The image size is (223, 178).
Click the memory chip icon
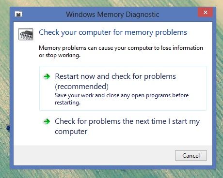[x=26, y=34]
